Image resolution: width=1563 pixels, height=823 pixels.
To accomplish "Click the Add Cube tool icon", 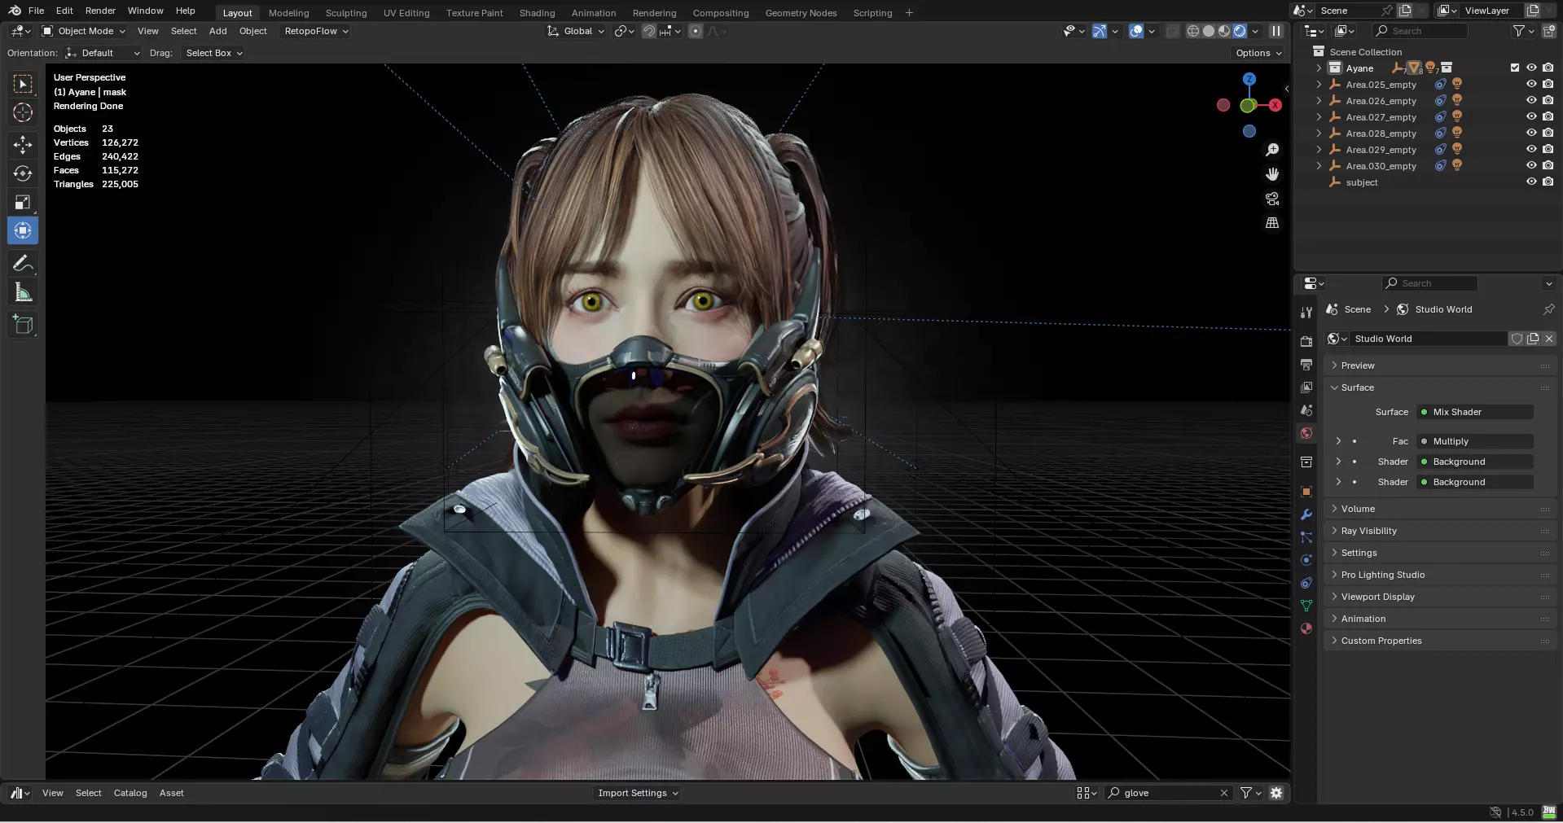I will [23, 325].
